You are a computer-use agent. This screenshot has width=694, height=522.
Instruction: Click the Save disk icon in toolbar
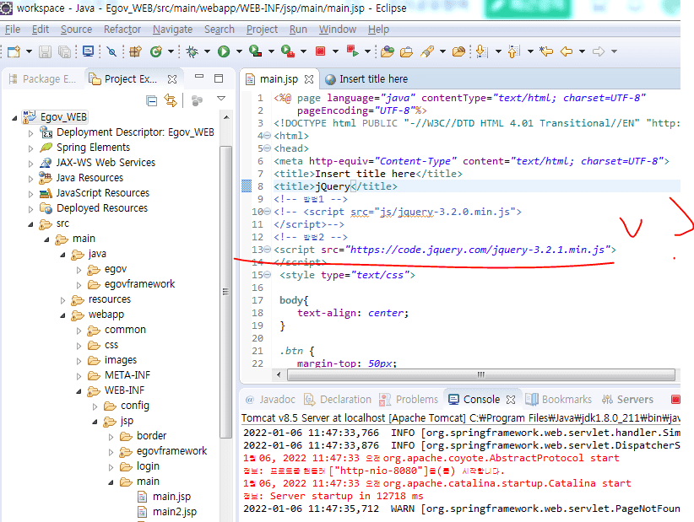46,51
